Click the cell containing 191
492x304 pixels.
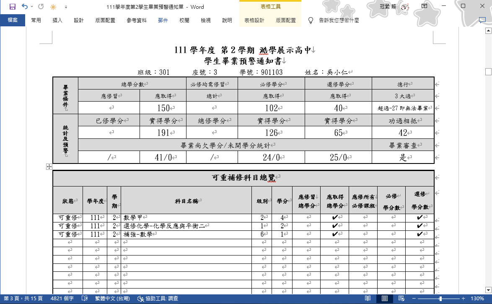click(x=163, y=133)
